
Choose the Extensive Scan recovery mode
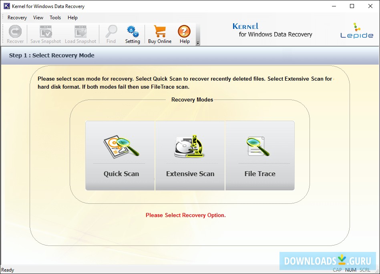pyautogui.click(x=190, y=156)
